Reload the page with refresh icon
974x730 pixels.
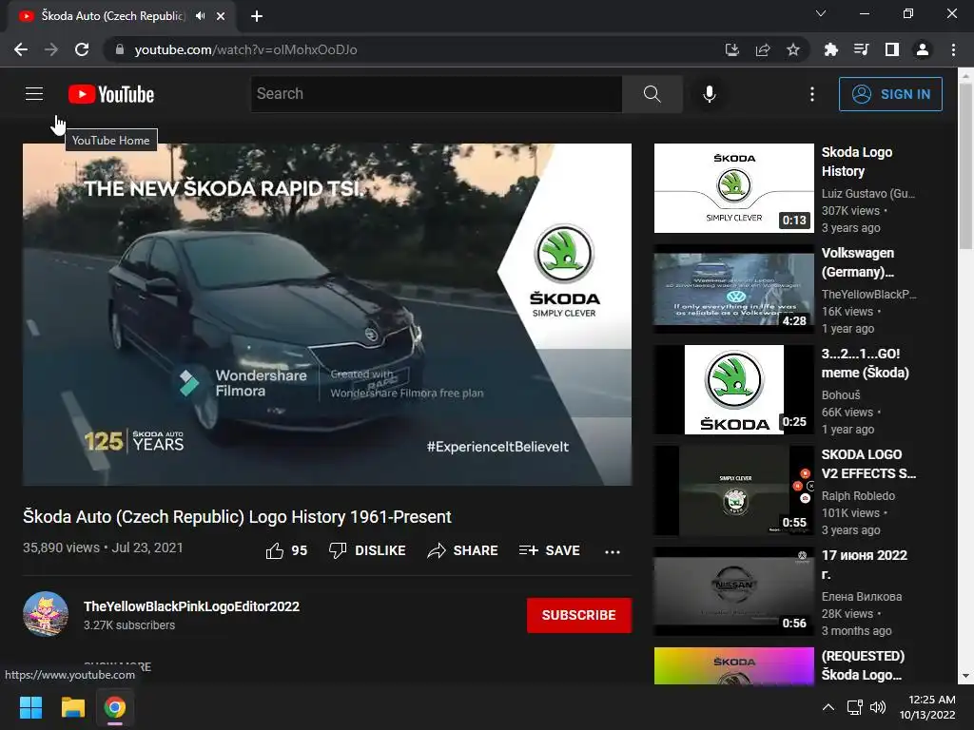(x=82, y=49)
